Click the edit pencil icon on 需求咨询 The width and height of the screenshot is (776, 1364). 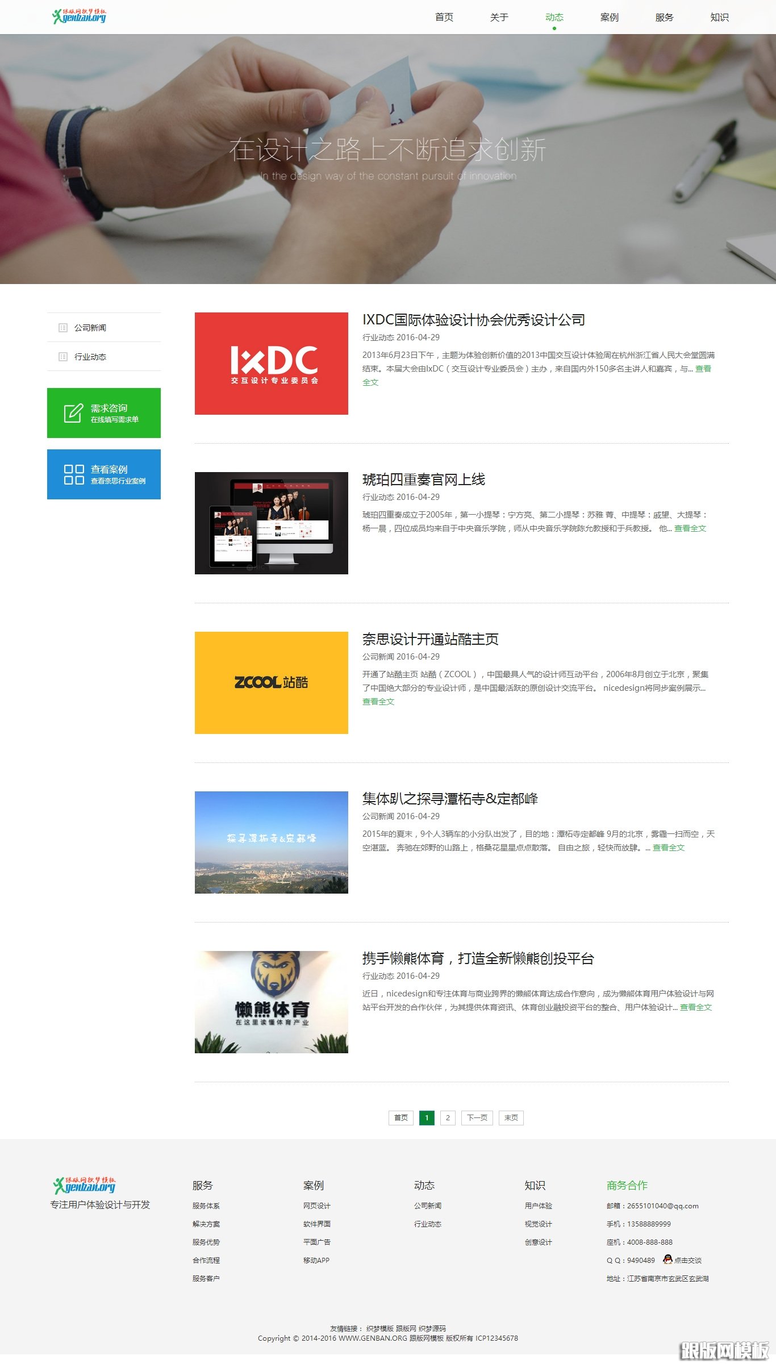pos(73,413)
